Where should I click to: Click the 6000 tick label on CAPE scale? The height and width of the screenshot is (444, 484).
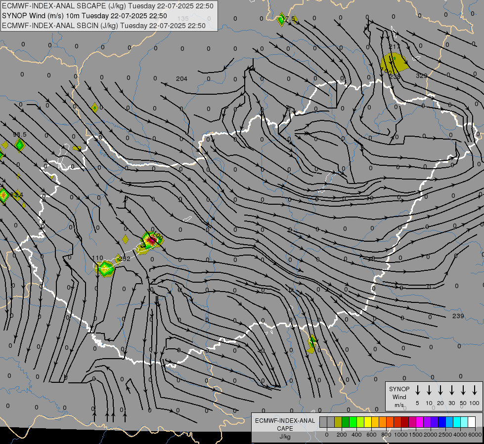click(475, 435)
